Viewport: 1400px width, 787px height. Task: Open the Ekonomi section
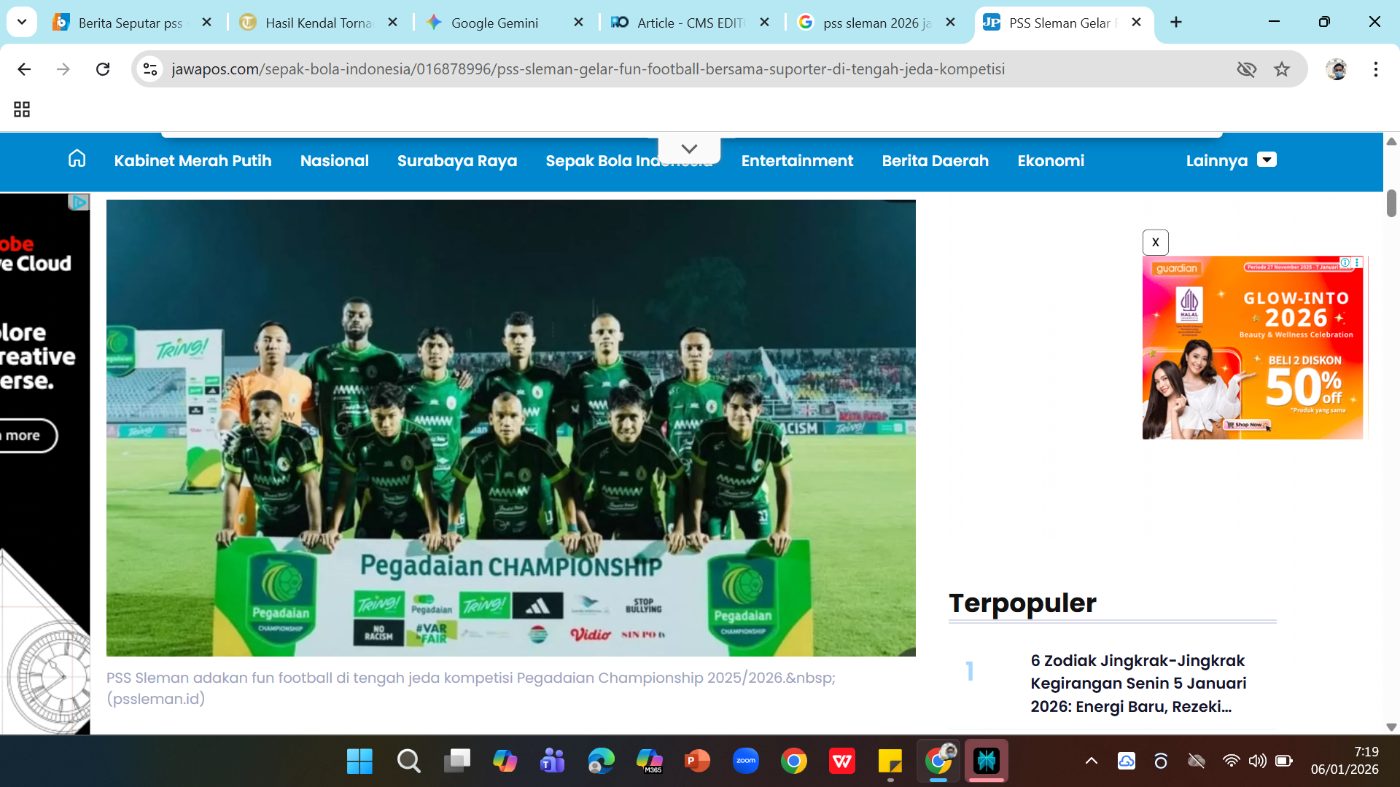pos(1051,161)
